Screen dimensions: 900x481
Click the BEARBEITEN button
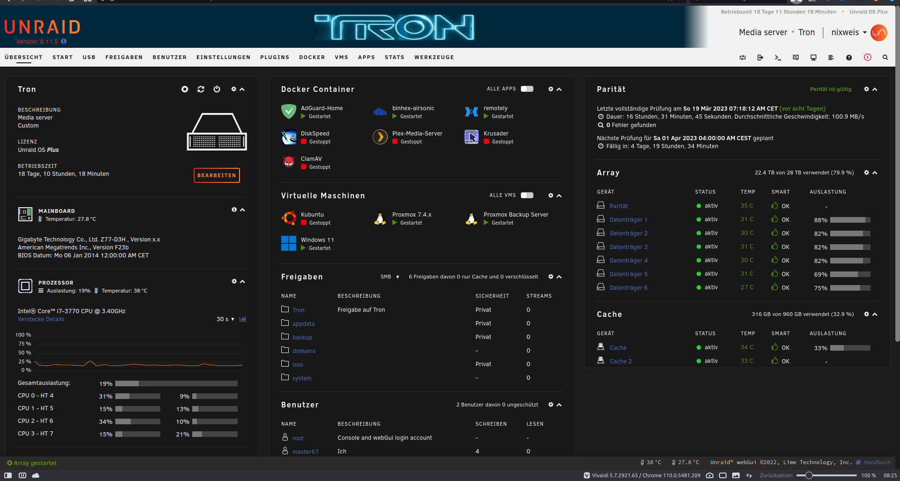point(217,175)
